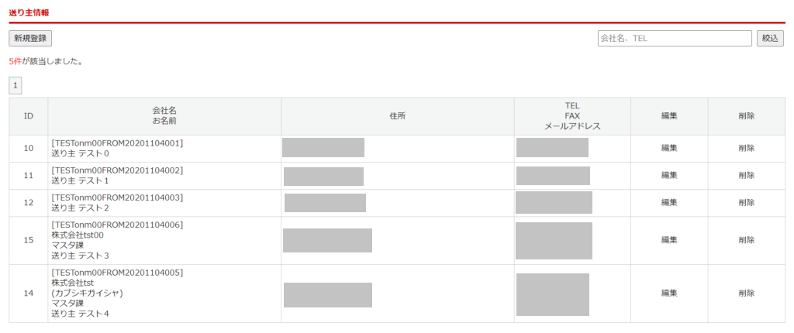Click the 新規登録 button
794x333 pixels.
[x=30, y=38]
